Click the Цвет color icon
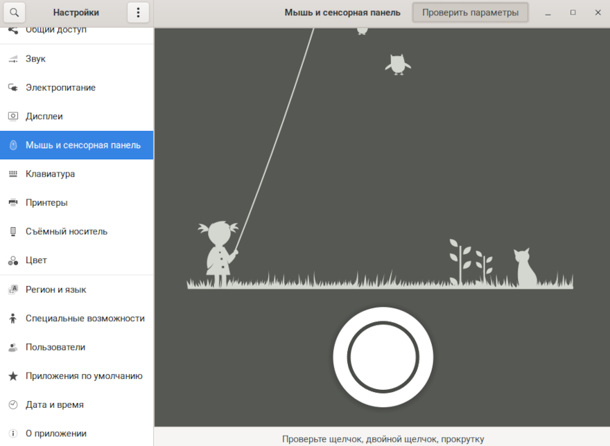610x446 pixels. [x=12, y=260]
